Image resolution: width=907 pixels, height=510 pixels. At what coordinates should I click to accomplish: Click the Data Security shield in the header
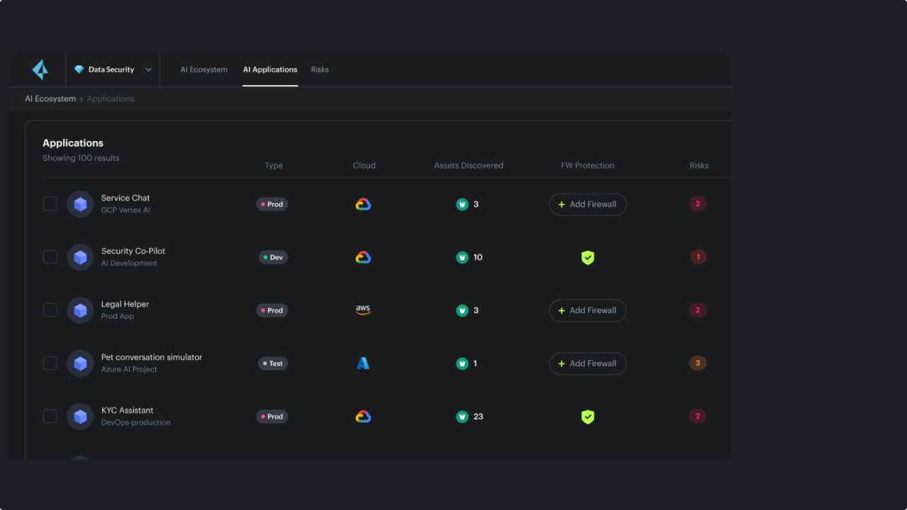coord(78,69)
